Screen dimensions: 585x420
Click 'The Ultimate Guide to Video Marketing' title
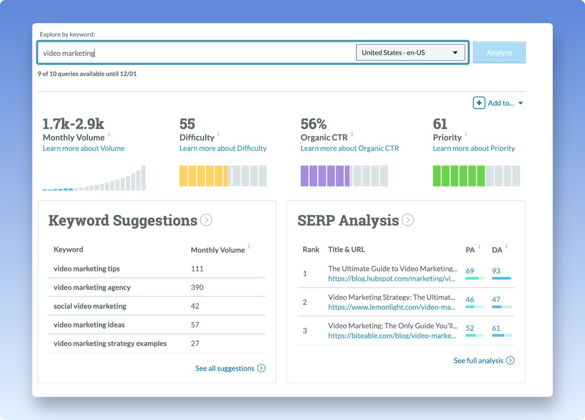click(x=393, y=269)
